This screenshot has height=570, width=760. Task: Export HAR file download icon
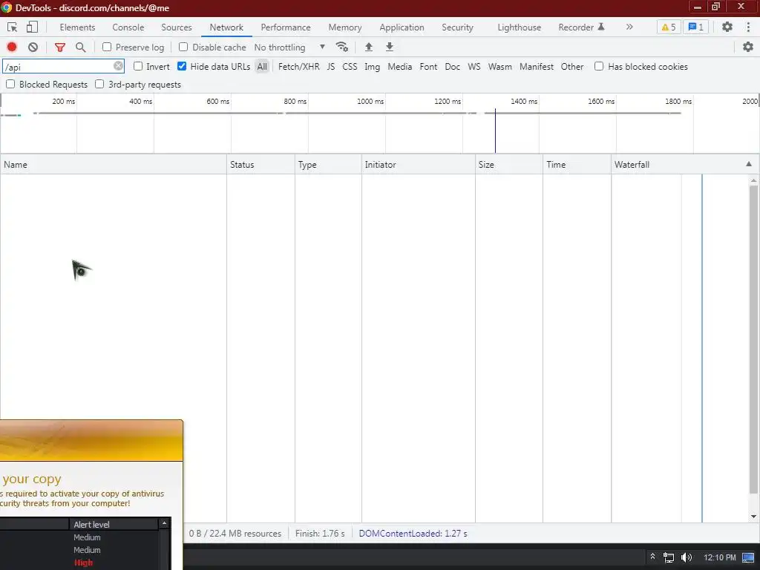389,47
